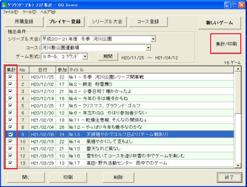
Task: Click the list scrollbar up arrow
Action: [238, 69]
